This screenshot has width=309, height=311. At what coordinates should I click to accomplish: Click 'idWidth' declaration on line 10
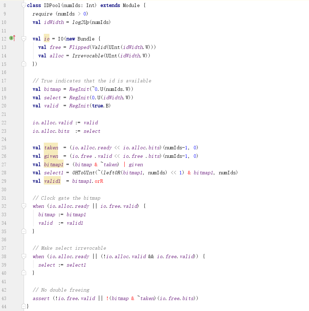pos(54,22)
